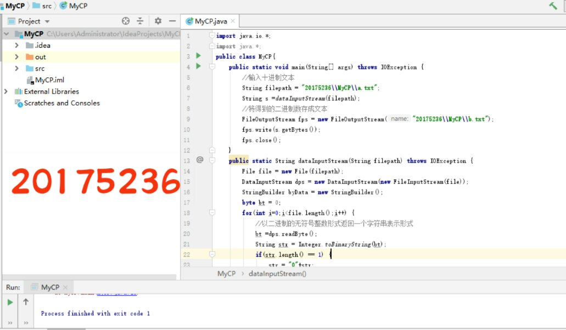Click 'Process finished with exit code 1' text
The image size is (566, 330).
pyautogui.click(x=96, y=314)
